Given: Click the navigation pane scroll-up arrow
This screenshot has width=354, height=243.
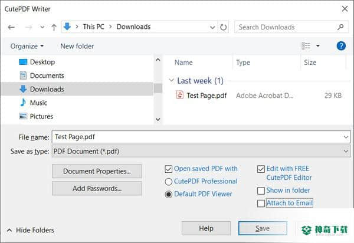Looking at the screenshot, I should tap(158, 60).
